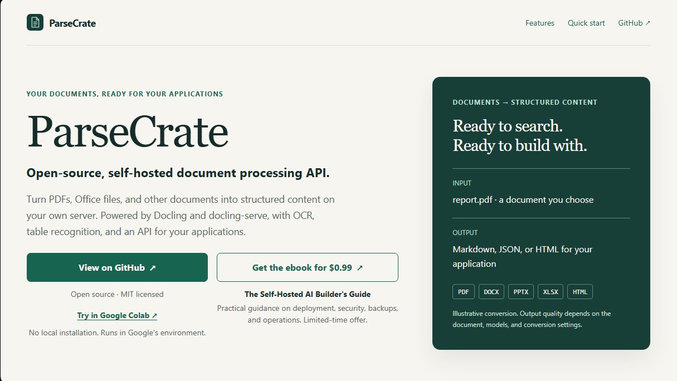Click 'Practical guidance on deployment, security, backups' description

(308, 314)
